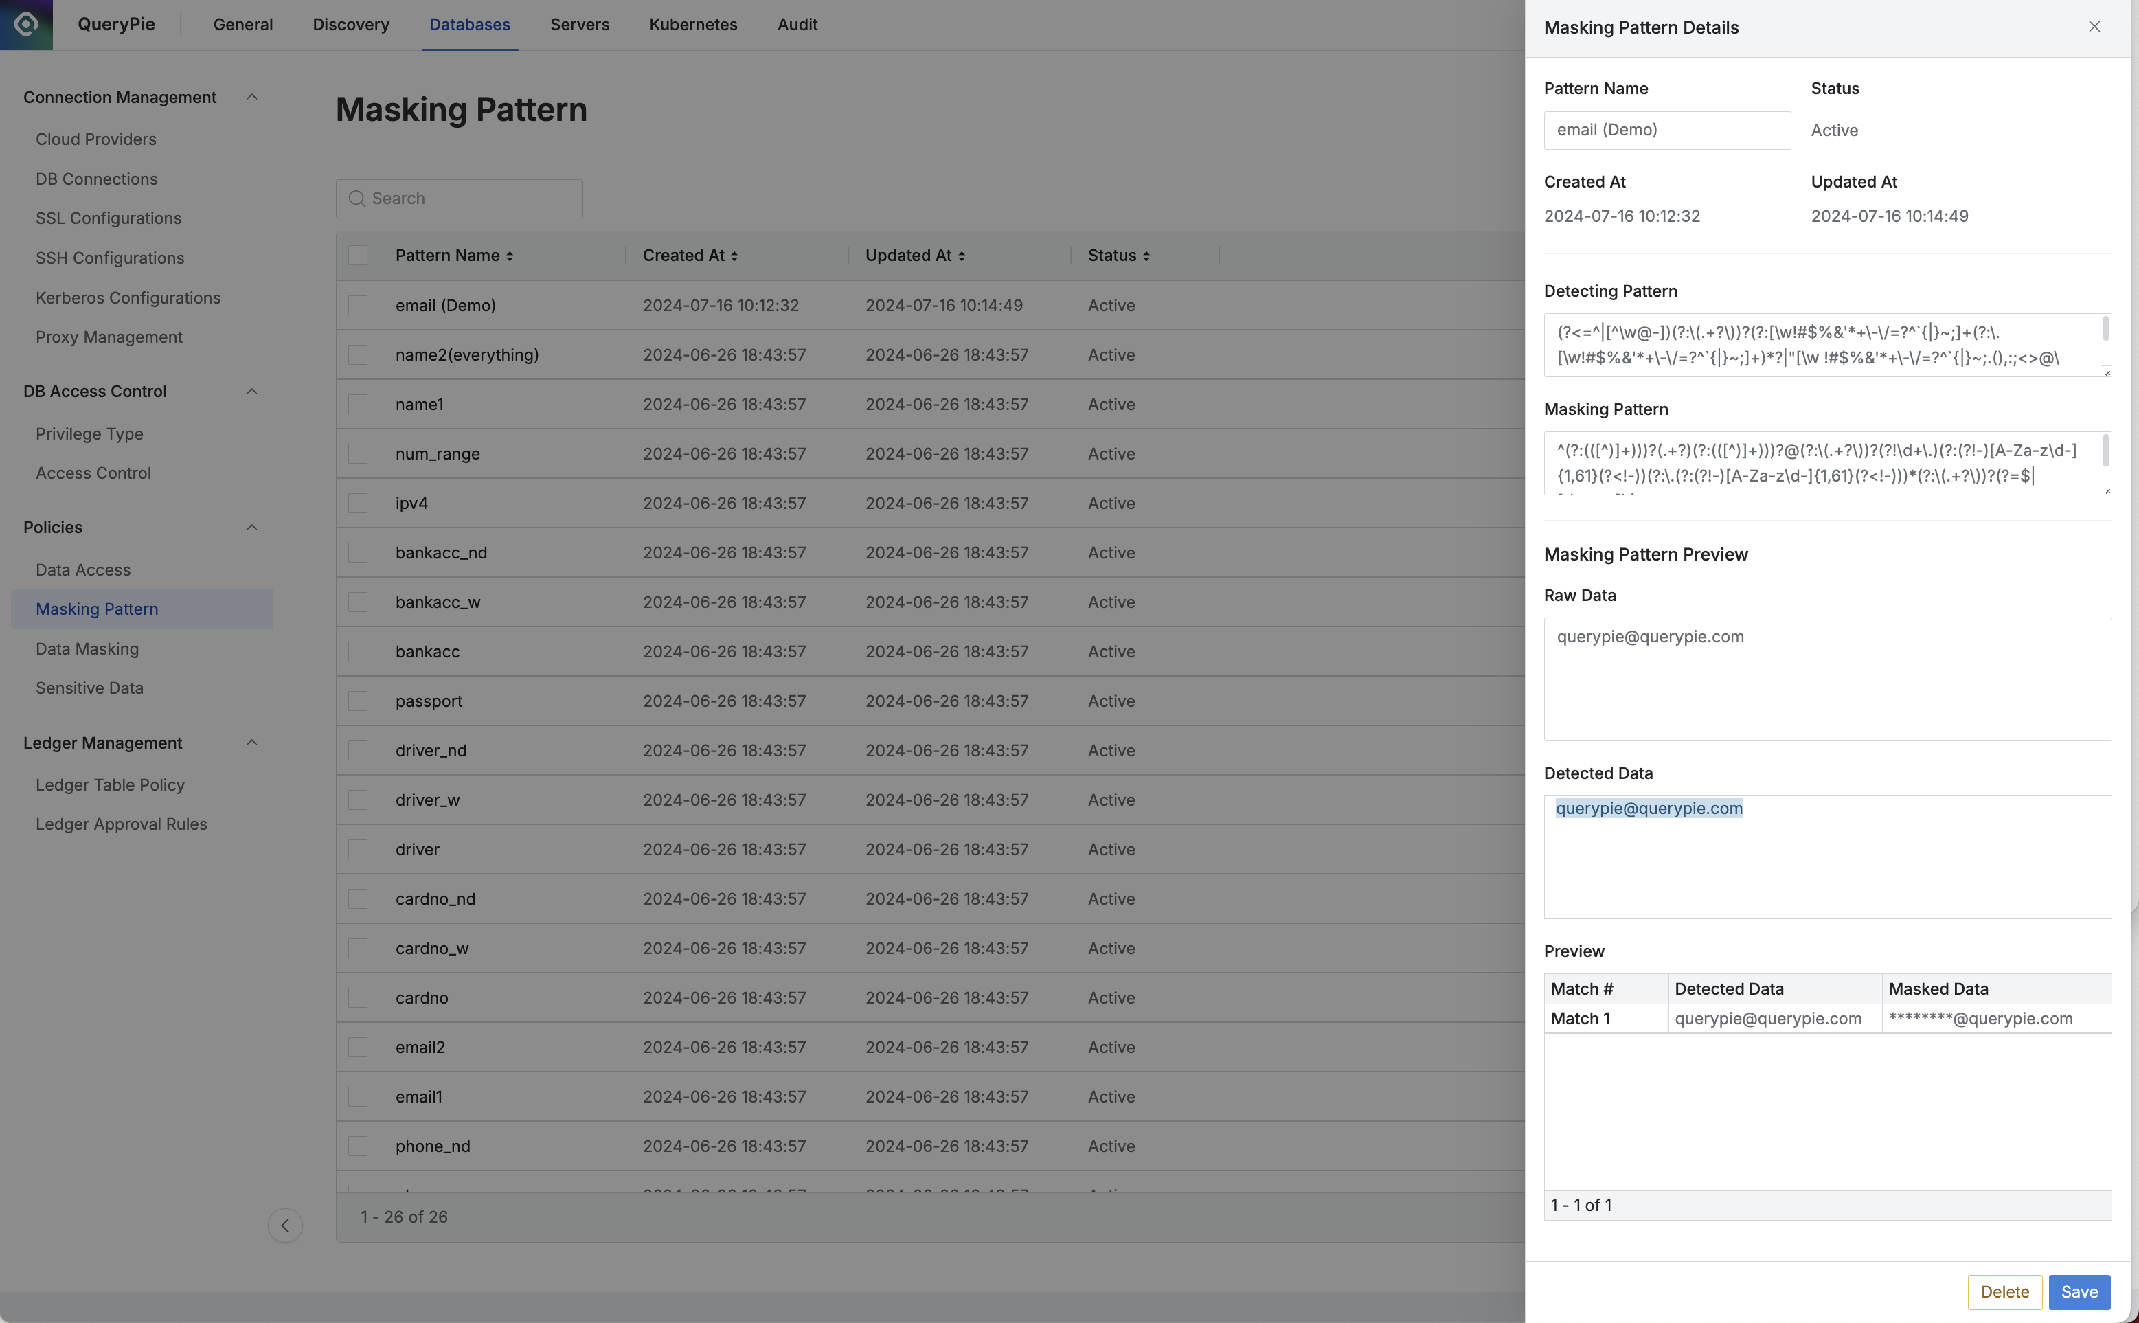
Task: Click the Pattern Name input field
Action: tap(1666, 131)
